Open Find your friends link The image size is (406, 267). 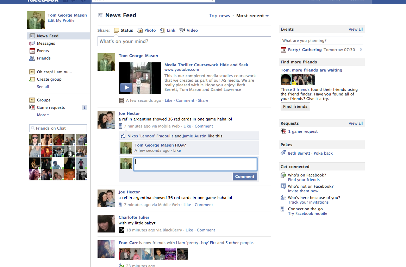(x=304, y=180)
